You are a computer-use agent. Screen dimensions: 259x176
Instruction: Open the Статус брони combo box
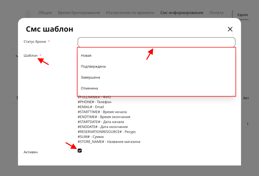(156, 42)
